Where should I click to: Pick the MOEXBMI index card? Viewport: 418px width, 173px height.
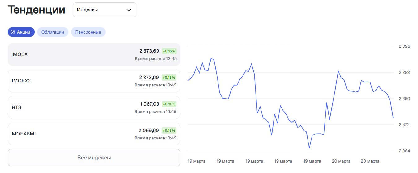pos(94,134)
